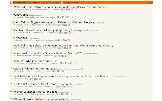This screenshot has height=101, width=162.
Task: Click the login link
Action: pyautogui.click(x=151, y=3)
